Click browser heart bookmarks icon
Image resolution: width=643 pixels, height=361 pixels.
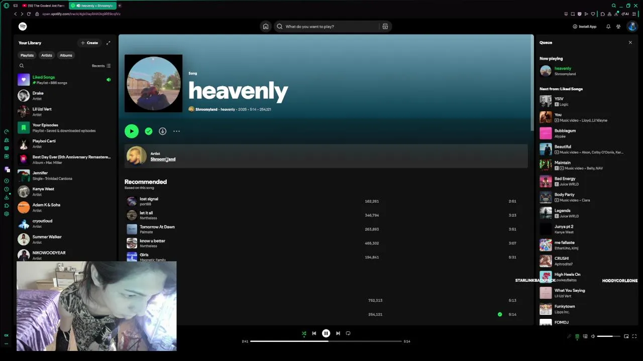click(x=593, y=14)
